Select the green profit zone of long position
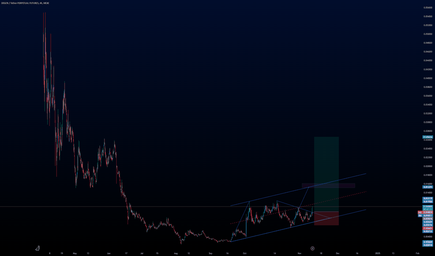Image resolution: width=435 pixels, height=256 pixels. click(x=326, y=174)
